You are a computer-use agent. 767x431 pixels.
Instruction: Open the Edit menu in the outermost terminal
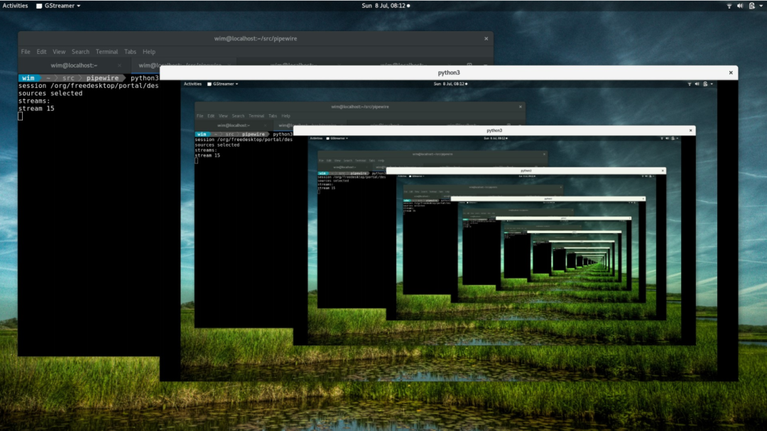(42, 52)
